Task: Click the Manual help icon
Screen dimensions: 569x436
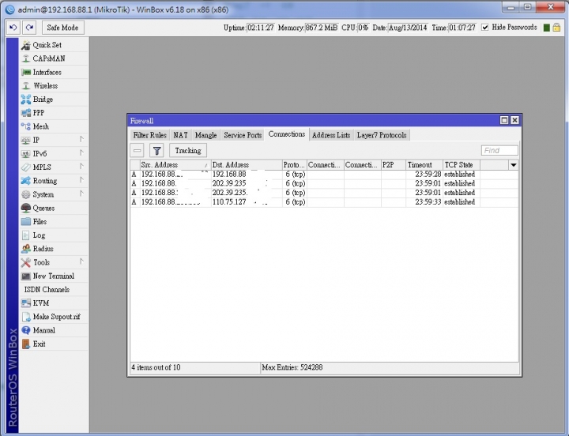Action: (x=26, y=330)
